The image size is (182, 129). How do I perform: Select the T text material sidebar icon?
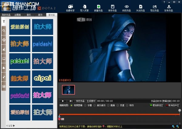pyautogui.click(x=4, y=21)
